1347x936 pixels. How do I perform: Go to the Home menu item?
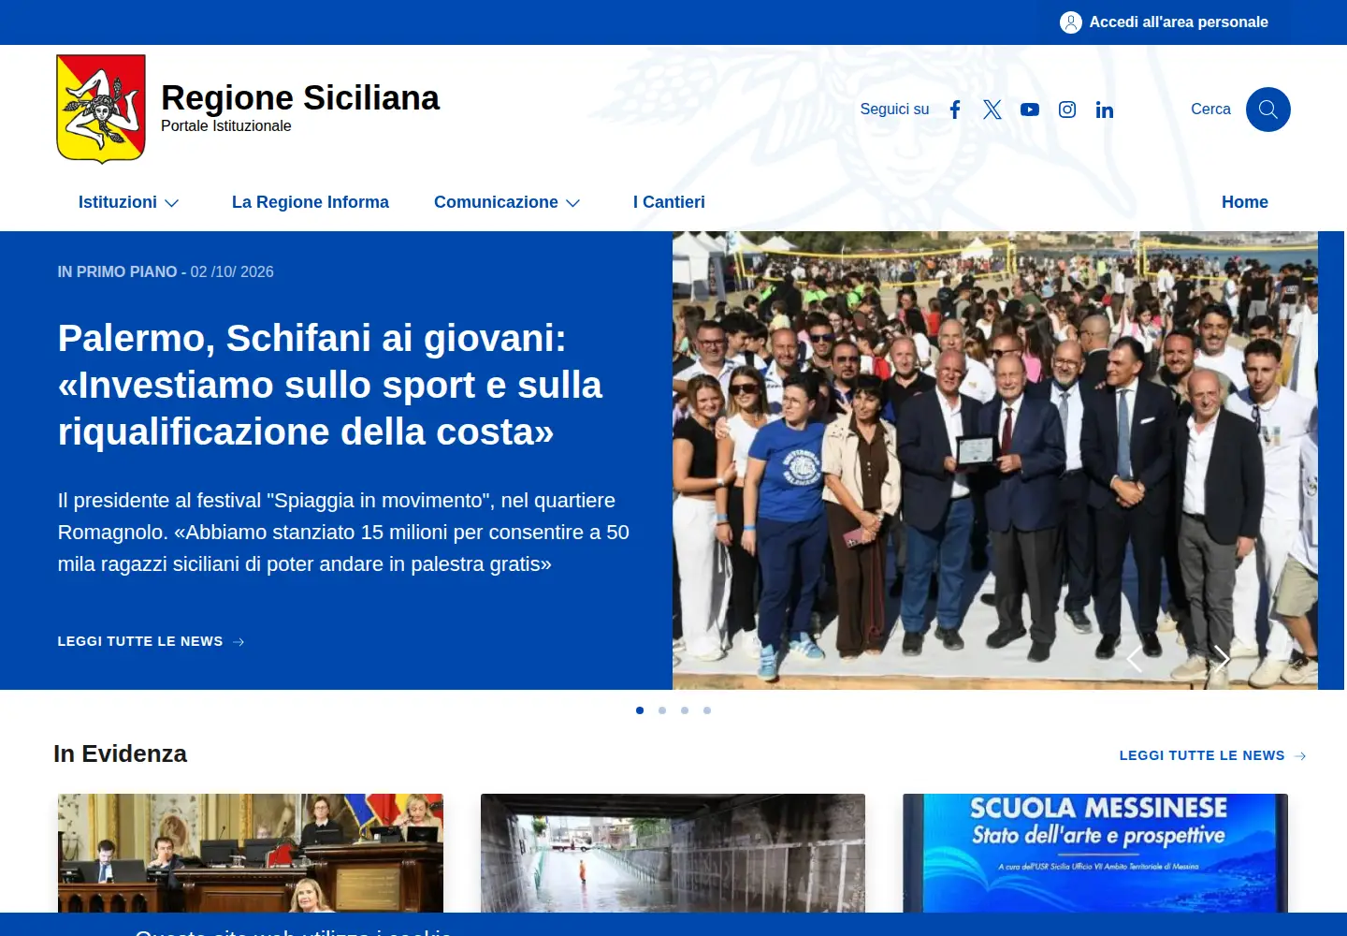tap(1245, 202)
